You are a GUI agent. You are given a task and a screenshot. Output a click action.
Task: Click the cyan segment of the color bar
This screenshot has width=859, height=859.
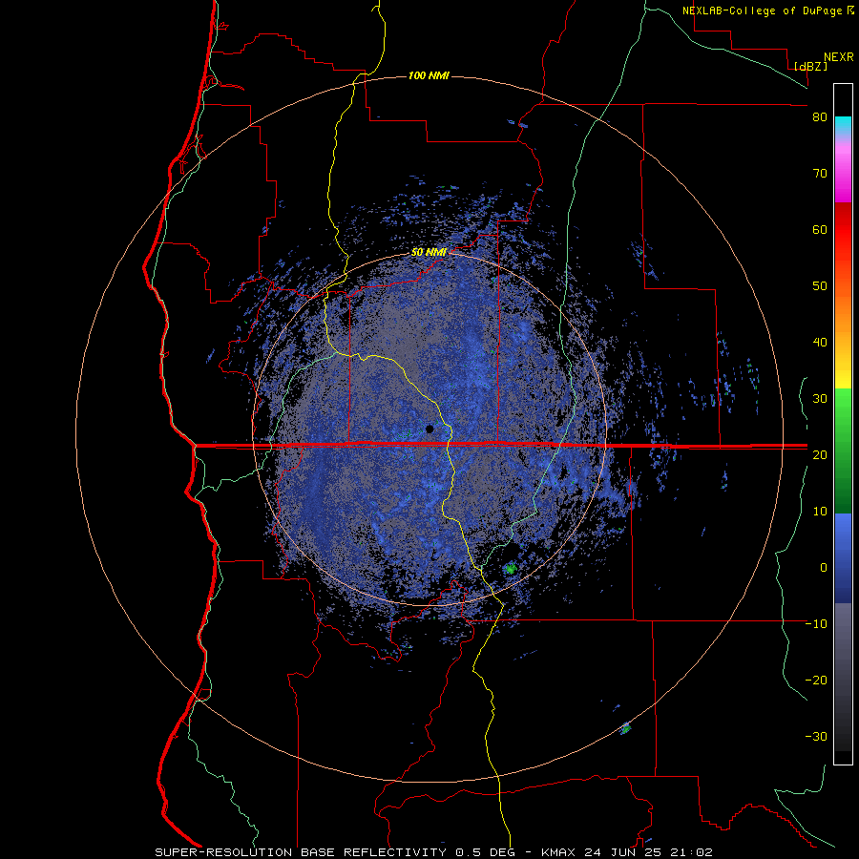pyautogui.click(x=843, y=126)
